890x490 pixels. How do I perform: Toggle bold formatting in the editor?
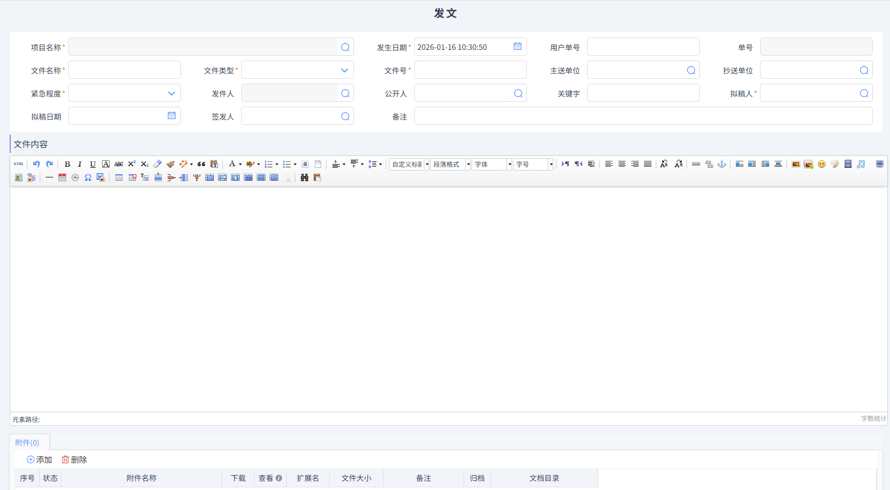coord(67,164)
